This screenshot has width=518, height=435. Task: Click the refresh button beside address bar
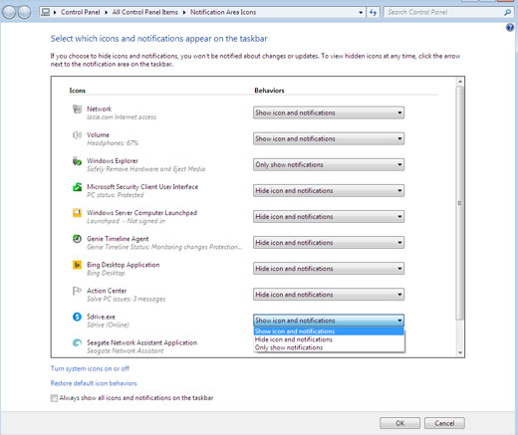[374, 13]
